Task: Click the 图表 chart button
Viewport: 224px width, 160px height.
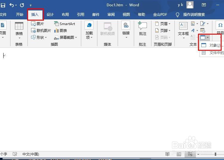Action: pyautogui.click(x=61, y=30)
